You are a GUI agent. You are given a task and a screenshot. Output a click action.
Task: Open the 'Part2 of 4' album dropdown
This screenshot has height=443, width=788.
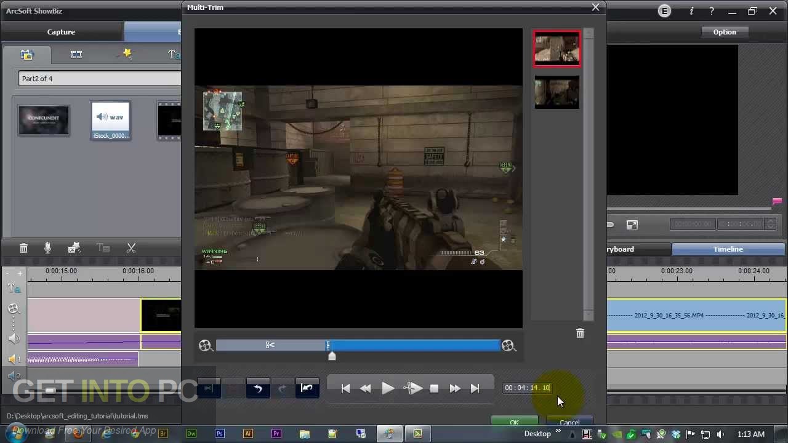click(x=100, y=79)
